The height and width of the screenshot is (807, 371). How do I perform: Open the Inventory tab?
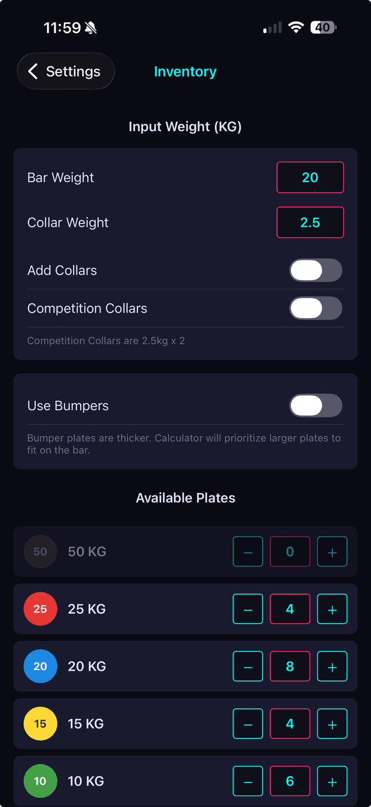coord(185,71)
